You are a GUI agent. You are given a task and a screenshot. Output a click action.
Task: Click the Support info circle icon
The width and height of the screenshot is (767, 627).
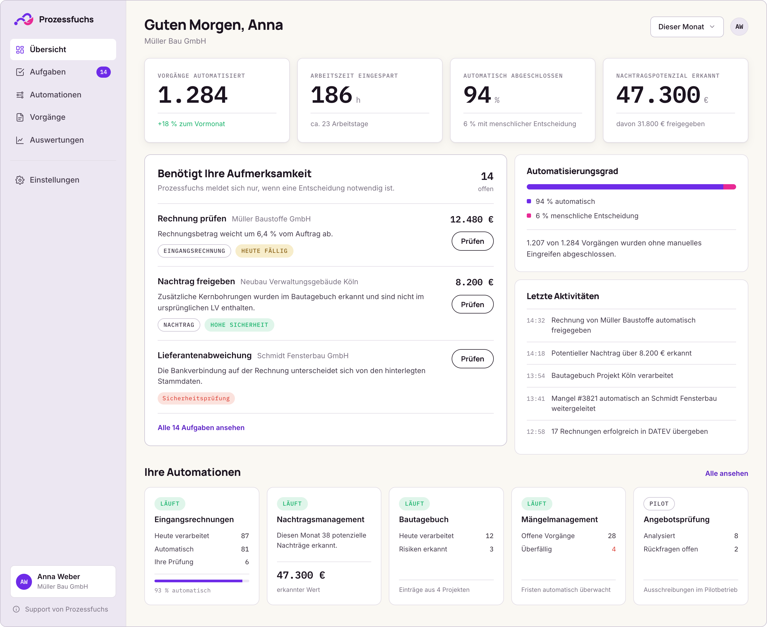16,609
